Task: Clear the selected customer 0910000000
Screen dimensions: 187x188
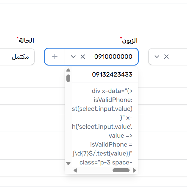Action: (x=83, y=57)
